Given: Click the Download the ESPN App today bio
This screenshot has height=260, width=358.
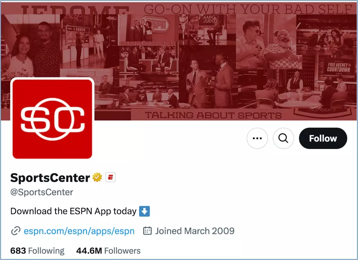Looking at the screenshot, I should coord(73,211).
